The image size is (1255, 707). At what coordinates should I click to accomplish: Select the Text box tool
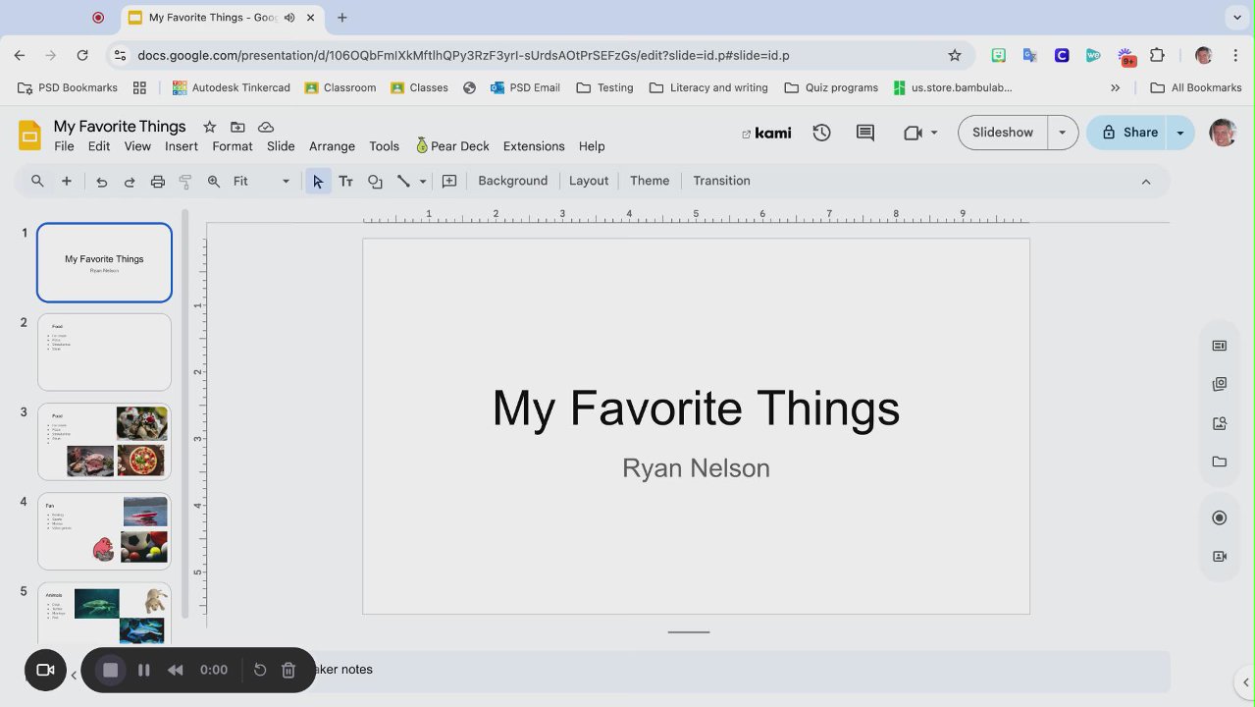345,181
